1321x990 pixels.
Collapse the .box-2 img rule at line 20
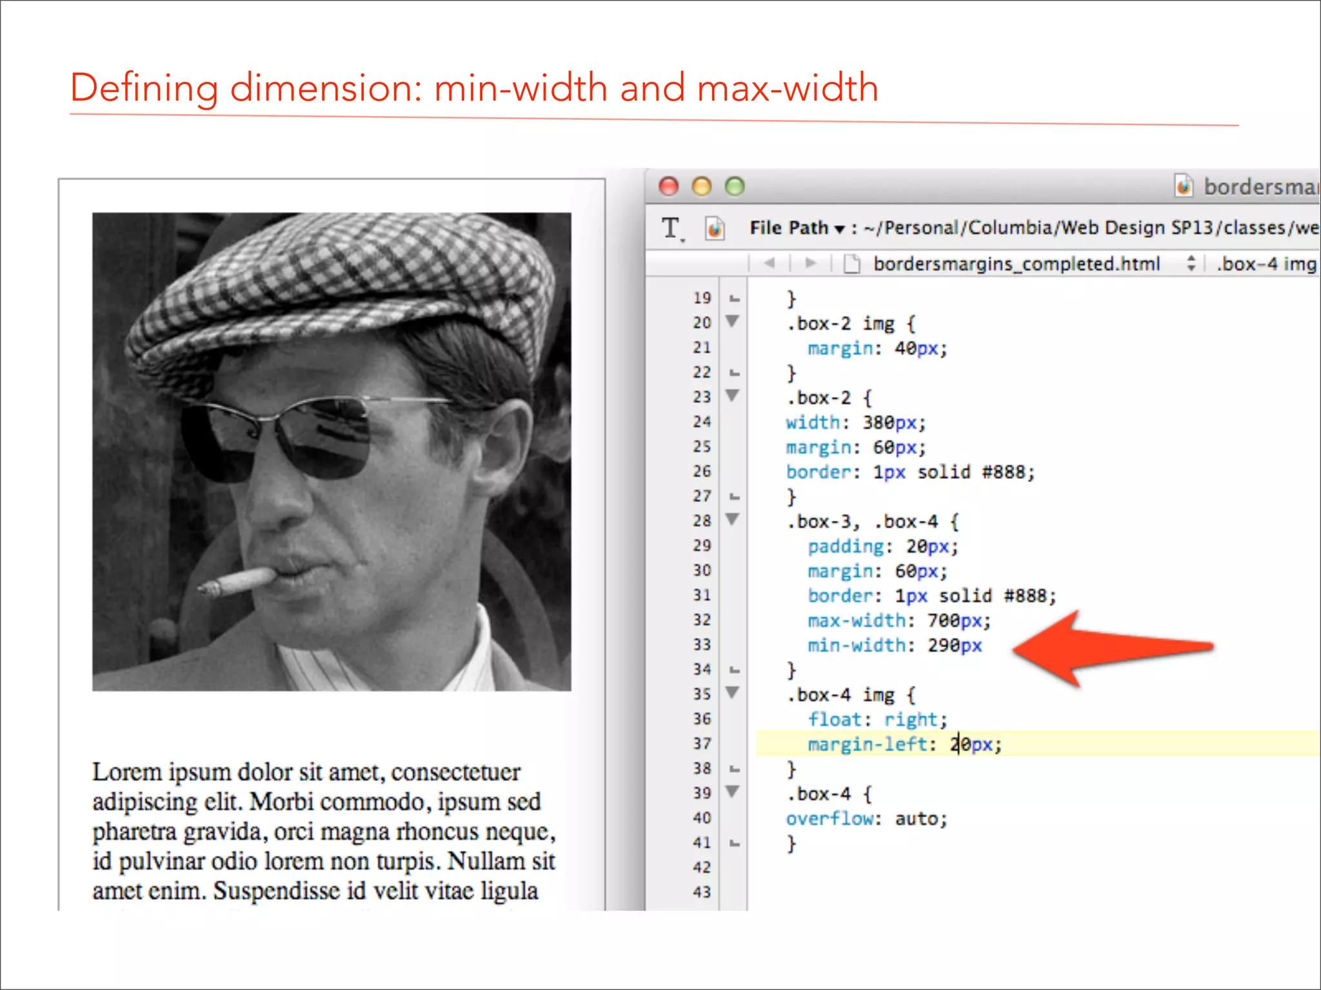733,321
